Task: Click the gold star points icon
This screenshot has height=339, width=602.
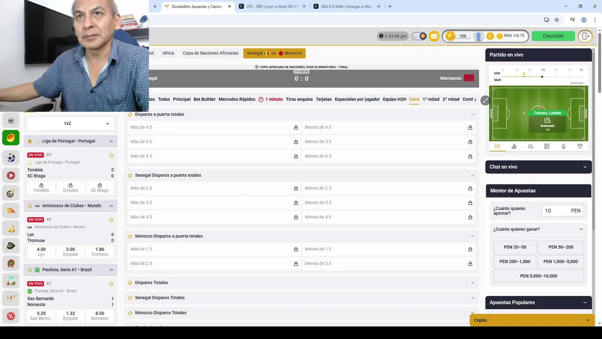Action: click(x=451, y=36)
